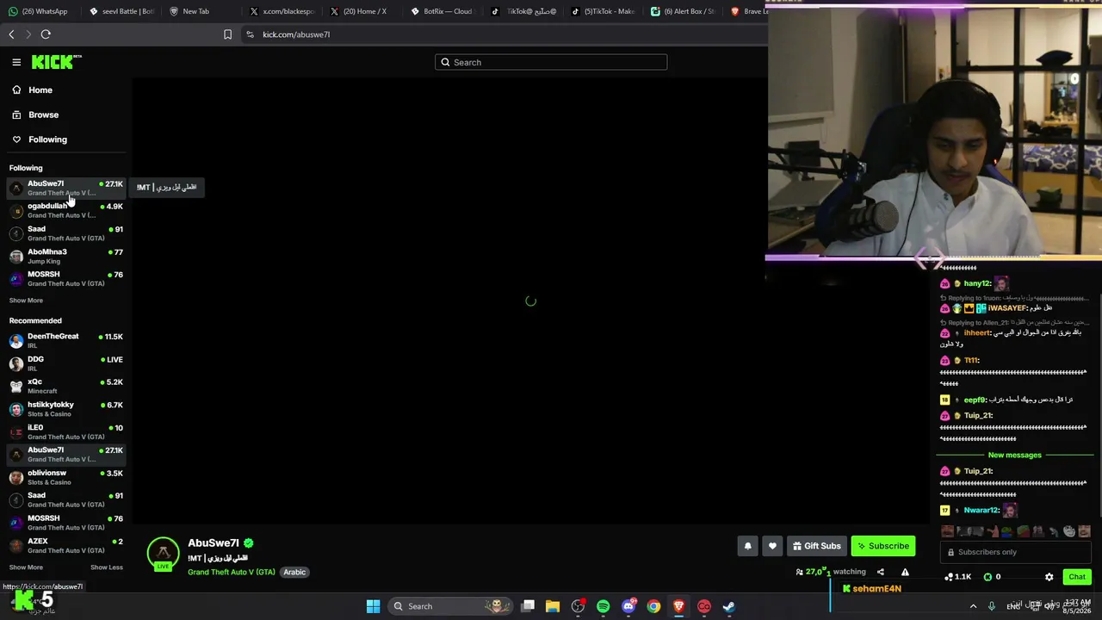This screenshot has height=620, width=1102.
Task: Click the green Subscribe button
Action: [x=883, y=546]
